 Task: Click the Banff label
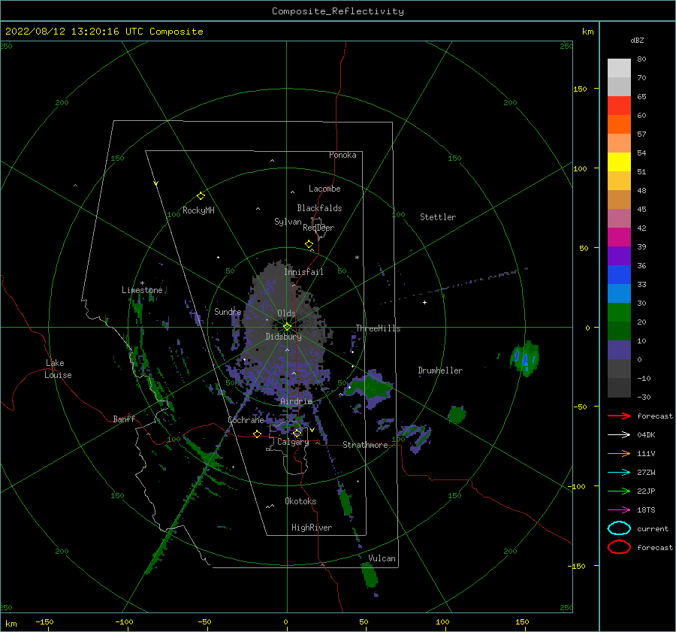(x=124, y=419)
